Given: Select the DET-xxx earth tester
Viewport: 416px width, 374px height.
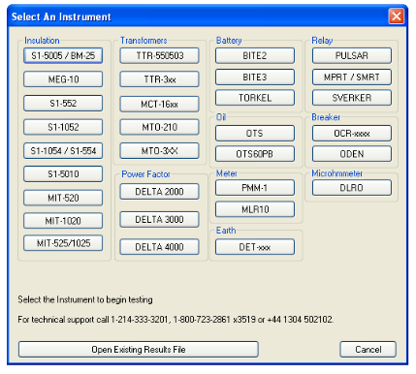Looking at the screenshot, I should coord(255,247).
